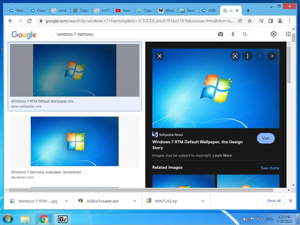Image resolution: width=300 pixels, height=225 pixels.
Task: Close the active Google search tab
Action: pos(237,11)
